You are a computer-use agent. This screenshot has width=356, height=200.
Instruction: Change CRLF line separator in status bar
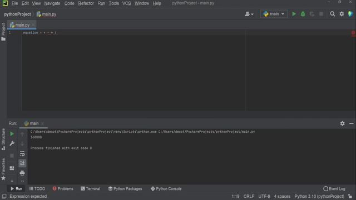tap(249, 196)
